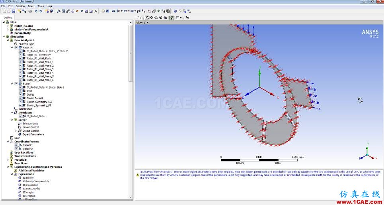Open the viewport layout dropdown
This screenshot has width=384, height=205.
181,18
